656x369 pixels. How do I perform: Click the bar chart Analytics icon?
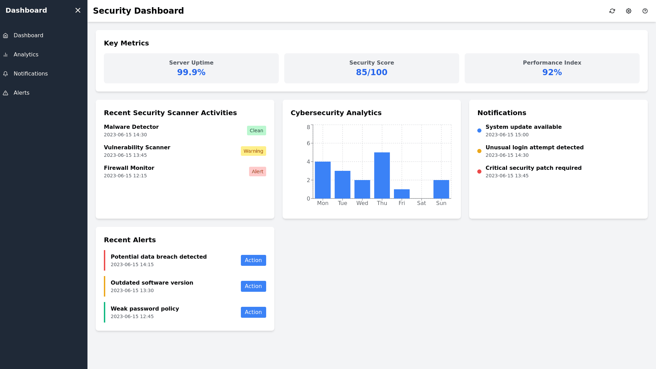pyautogui.click(x=5, y=55)
